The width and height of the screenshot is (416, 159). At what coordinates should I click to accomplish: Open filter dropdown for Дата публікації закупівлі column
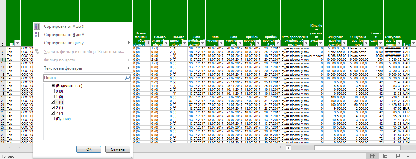coord(203,44)
